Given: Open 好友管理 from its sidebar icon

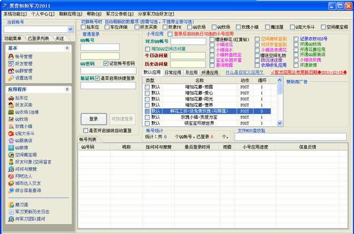Looking at the screenshot, I should tap(11, 64).
